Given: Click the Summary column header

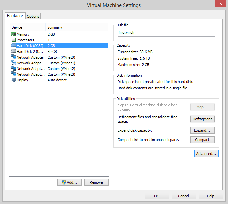Looking at the screenshot, I should click(x=77, y=27).
